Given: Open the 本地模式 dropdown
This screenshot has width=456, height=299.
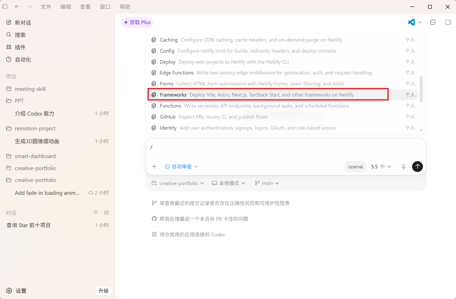Looking at the screenshot, I should click(229, 183).
